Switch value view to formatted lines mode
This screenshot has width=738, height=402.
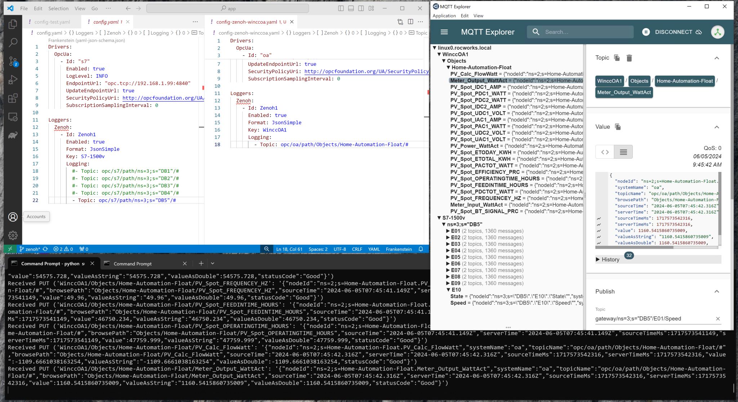point(623,152)
